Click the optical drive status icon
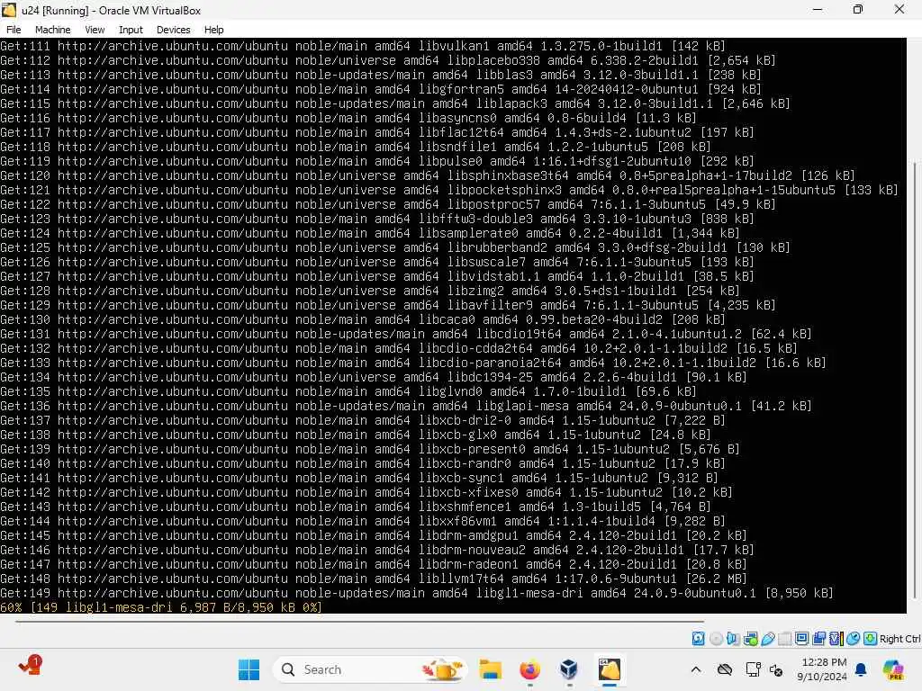The width and height of the screenshot is (922, 691). (x=716, y=639)
